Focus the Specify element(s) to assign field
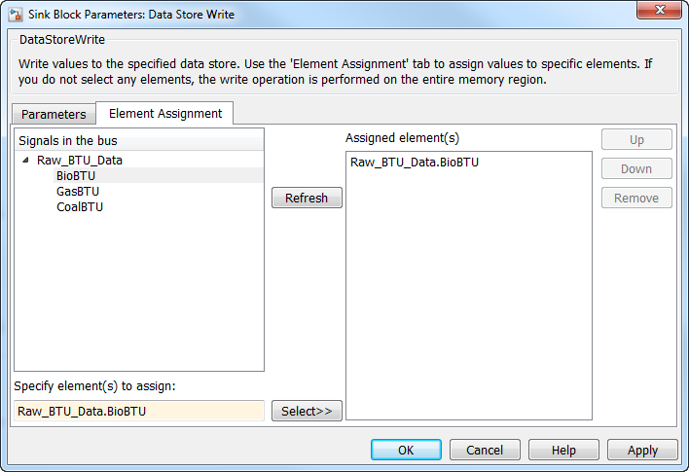This screenshot has width=689, height=472. 138,411
